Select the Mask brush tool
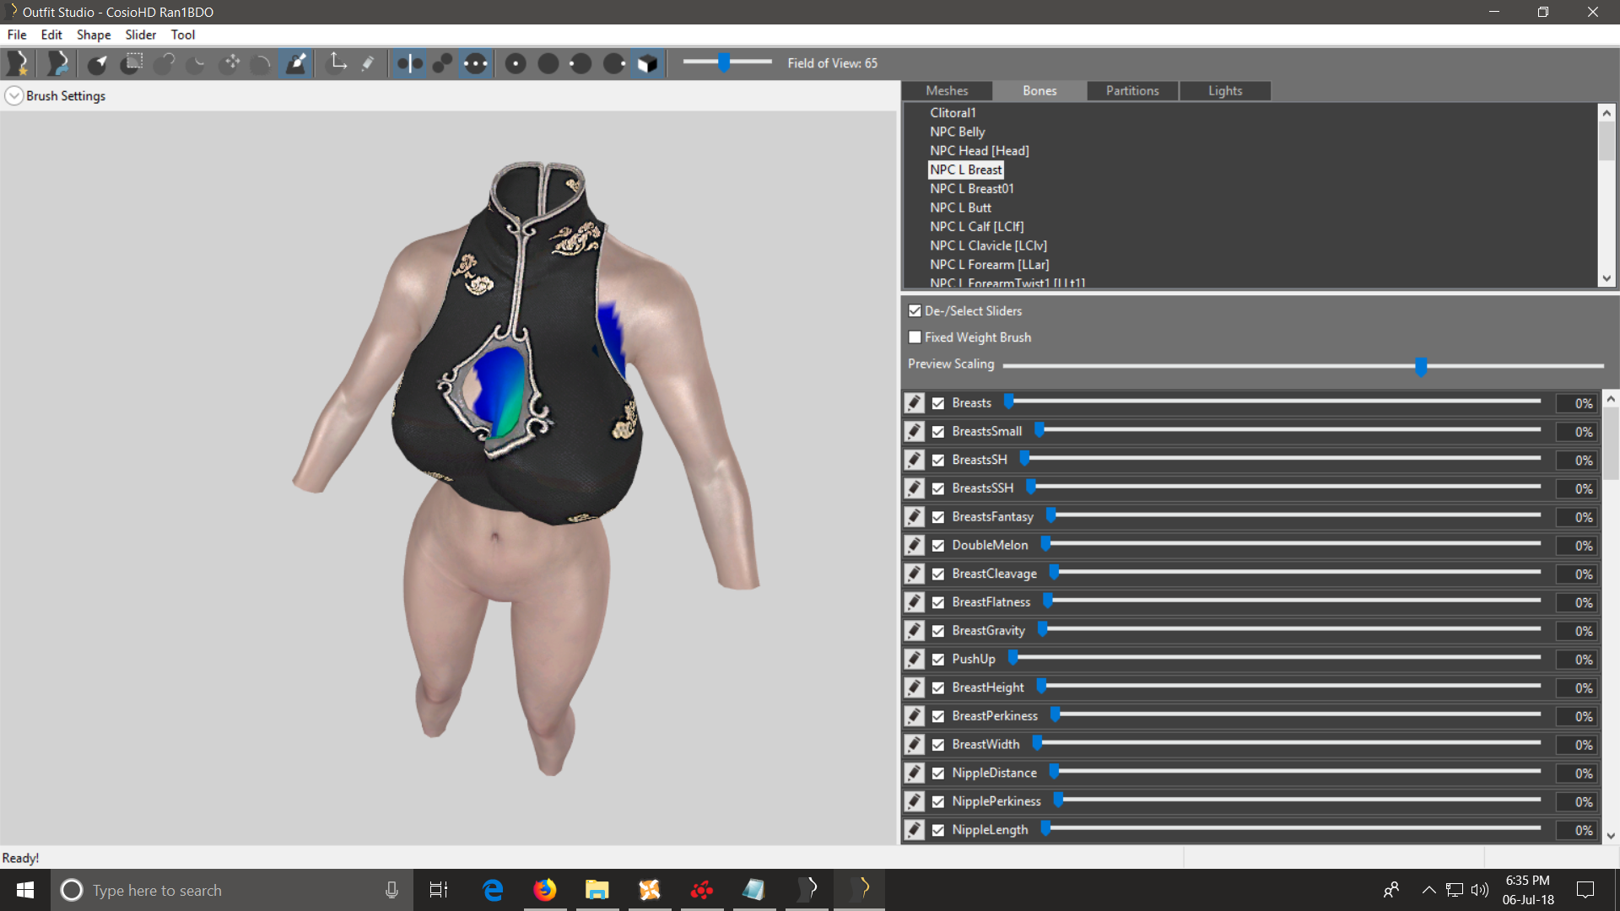This screenshot has width=1620, height=911. 131,63
